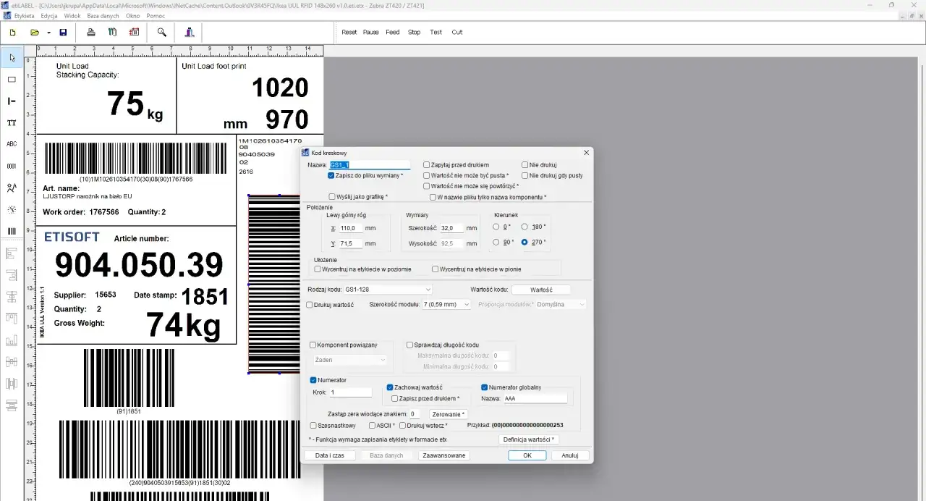Enable Zapytaj przed drukiem checkbox
This screenshot has width=926, height=501.
pyautogui.click(x=427, y=165)
